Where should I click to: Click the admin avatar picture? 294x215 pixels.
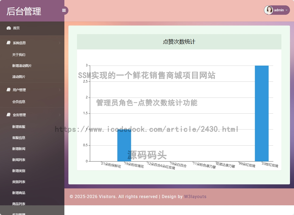[269, 10]
